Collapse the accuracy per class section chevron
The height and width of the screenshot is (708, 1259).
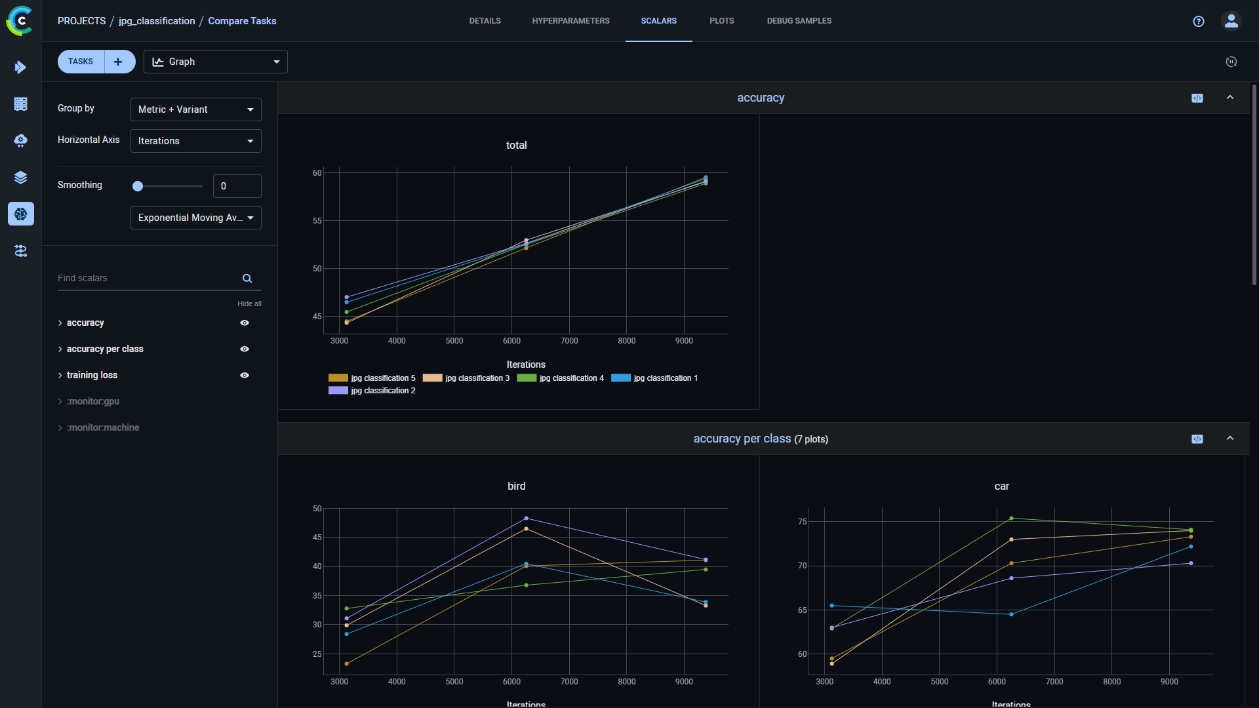coord(1230,439)
